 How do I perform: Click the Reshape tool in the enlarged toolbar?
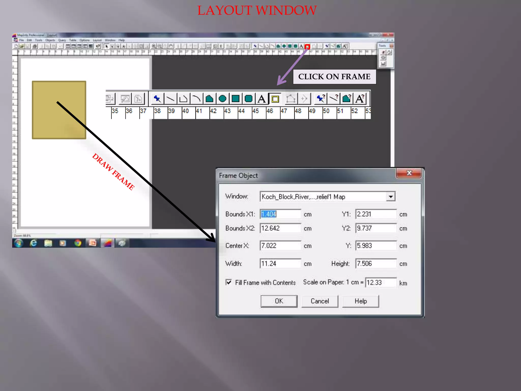coord(291,99)
